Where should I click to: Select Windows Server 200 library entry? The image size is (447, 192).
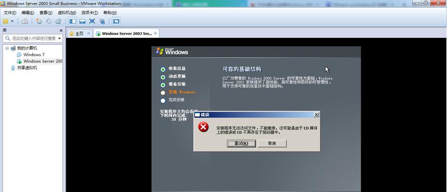click(43, 61)
